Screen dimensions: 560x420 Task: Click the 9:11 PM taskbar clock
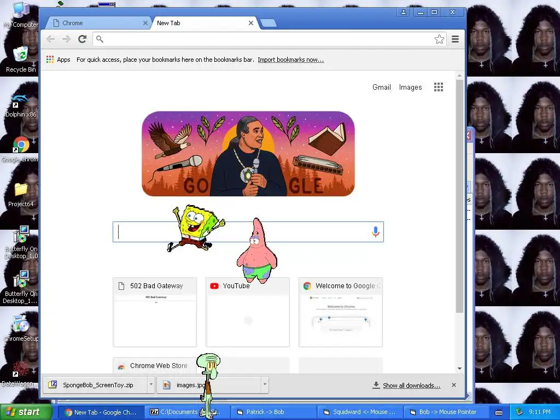[539, 412]
